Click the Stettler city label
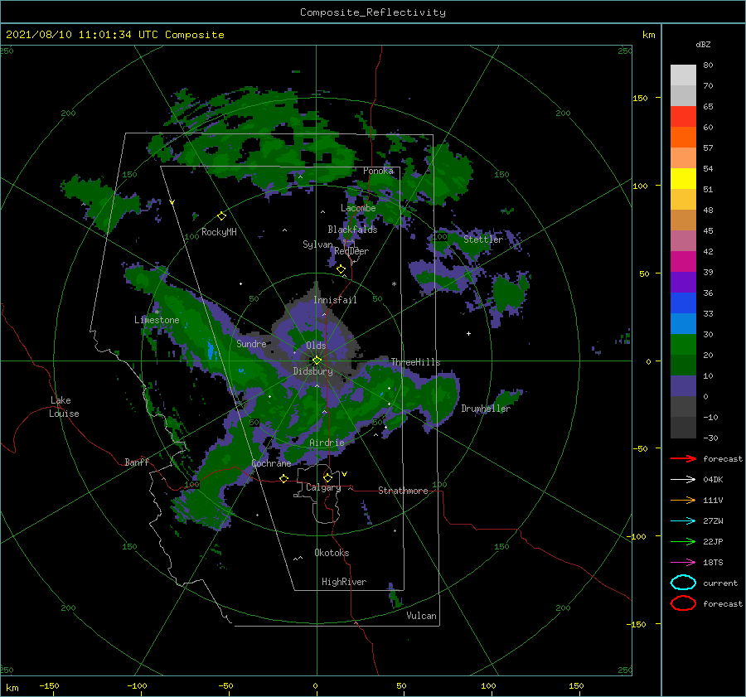The width and height of the screenshot is (746, 697). tap(483, 240)
